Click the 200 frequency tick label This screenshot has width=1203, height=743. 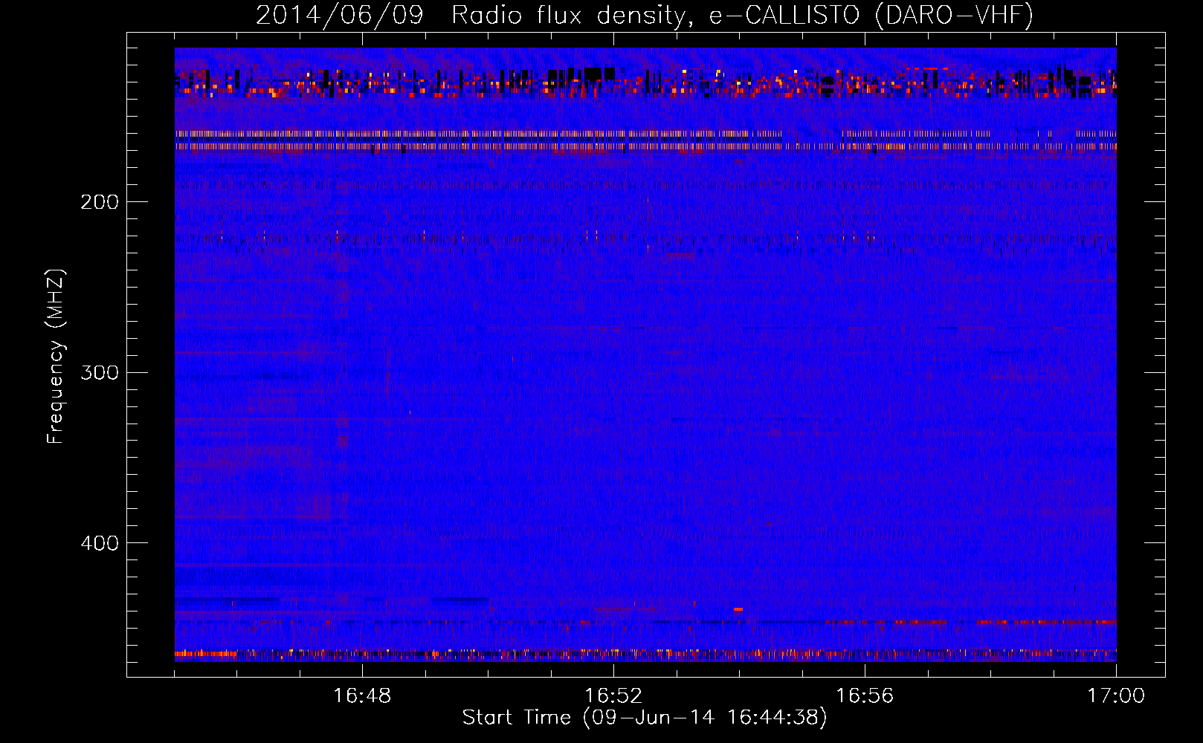tap(100, 202)
